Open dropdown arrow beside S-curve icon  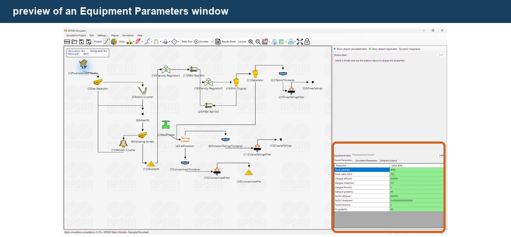[x=151, y=42]
